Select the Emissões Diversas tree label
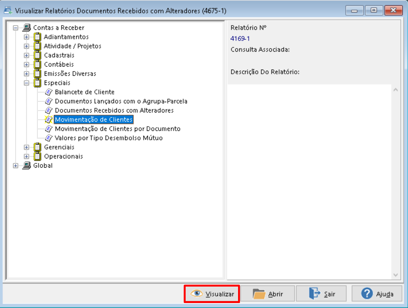Image resolution: width=408 pixels, height=308 pixels. 70,73
